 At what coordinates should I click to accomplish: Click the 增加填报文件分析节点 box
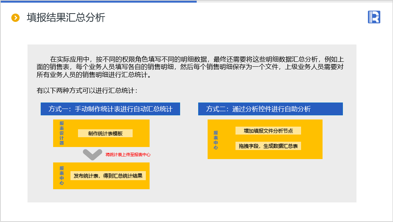click(x=268, y=131)
